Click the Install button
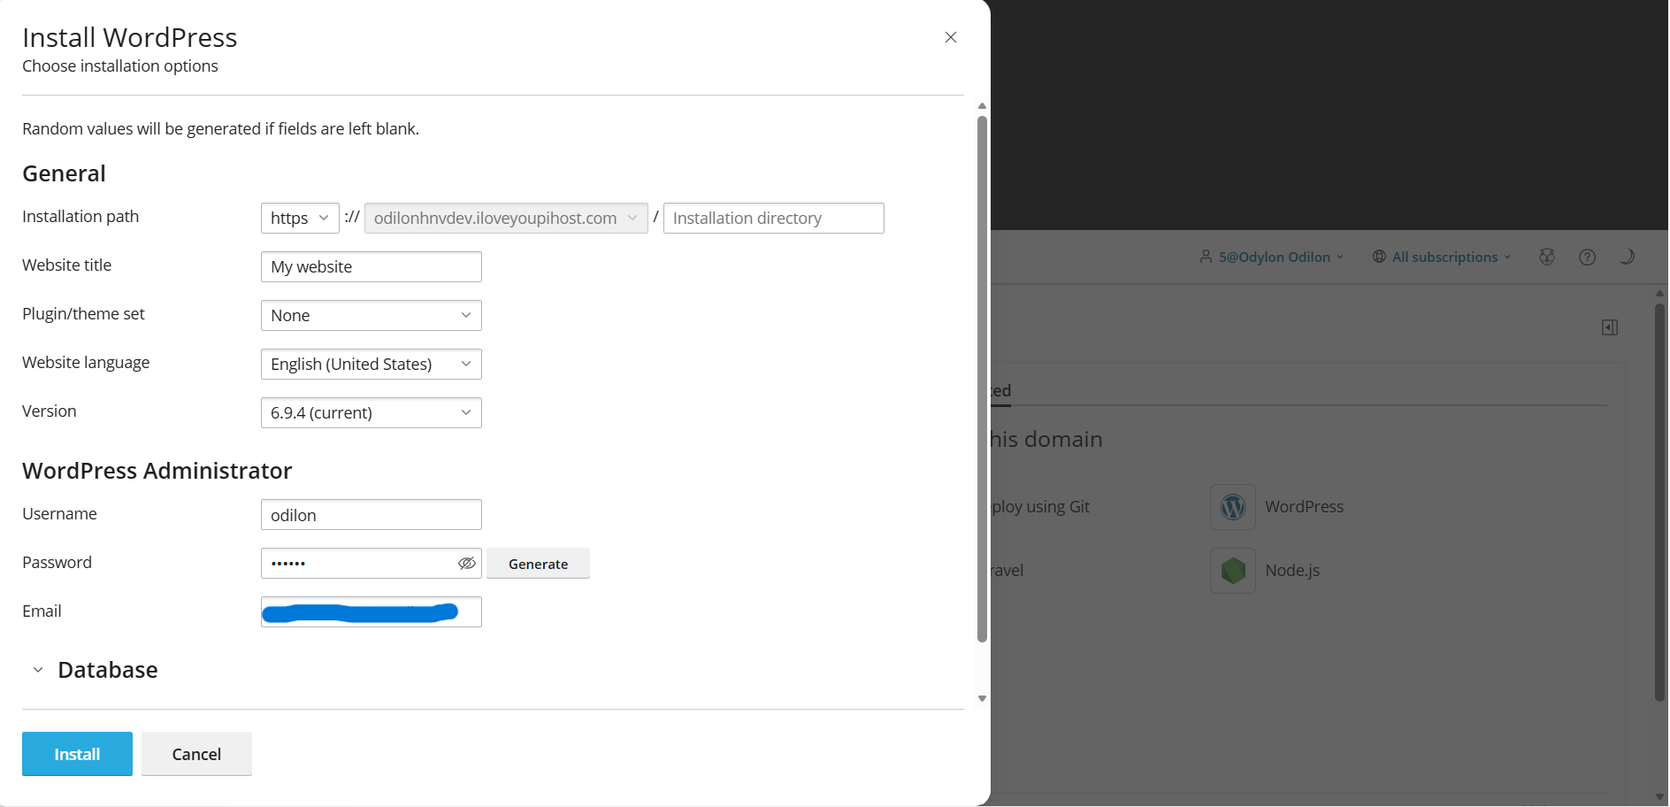1670x807 pixels. coord(77,754)
